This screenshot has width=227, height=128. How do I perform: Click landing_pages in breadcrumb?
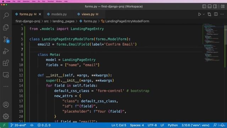pos(63,21)
